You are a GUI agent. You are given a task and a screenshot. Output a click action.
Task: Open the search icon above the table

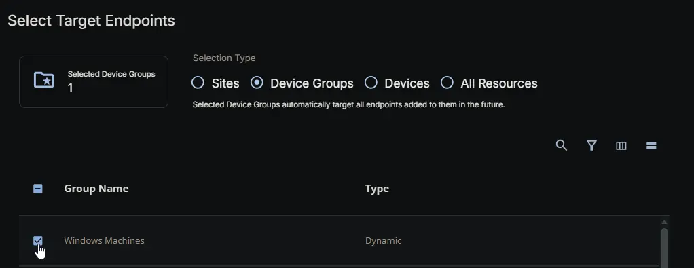561,145
